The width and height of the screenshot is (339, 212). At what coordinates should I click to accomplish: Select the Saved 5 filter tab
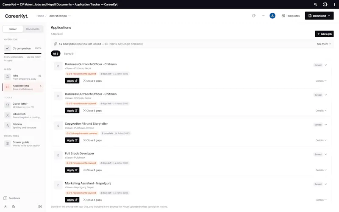pos(69,54)
